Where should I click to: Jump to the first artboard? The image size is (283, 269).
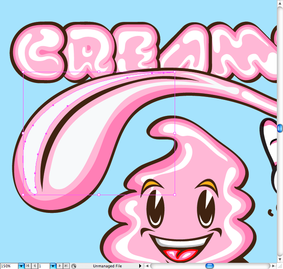click(x=28, y=266)
